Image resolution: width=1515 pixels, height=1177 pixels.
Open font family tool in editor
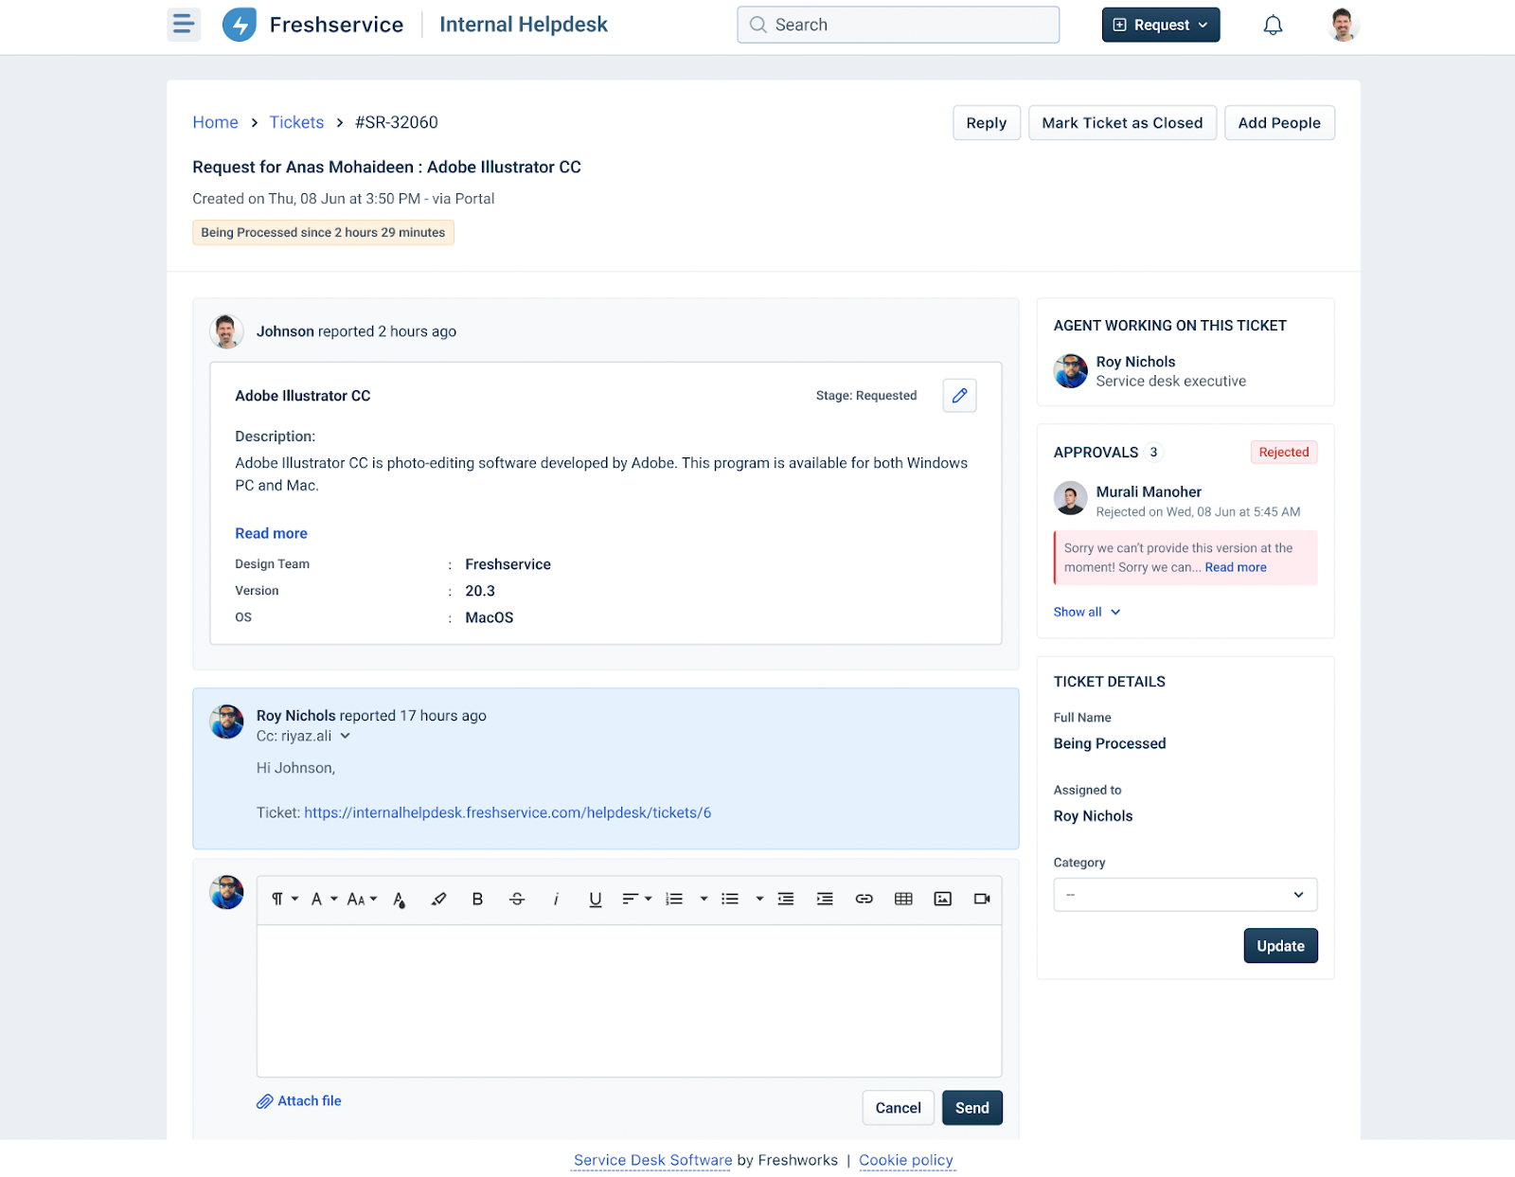tap(324, 899)
